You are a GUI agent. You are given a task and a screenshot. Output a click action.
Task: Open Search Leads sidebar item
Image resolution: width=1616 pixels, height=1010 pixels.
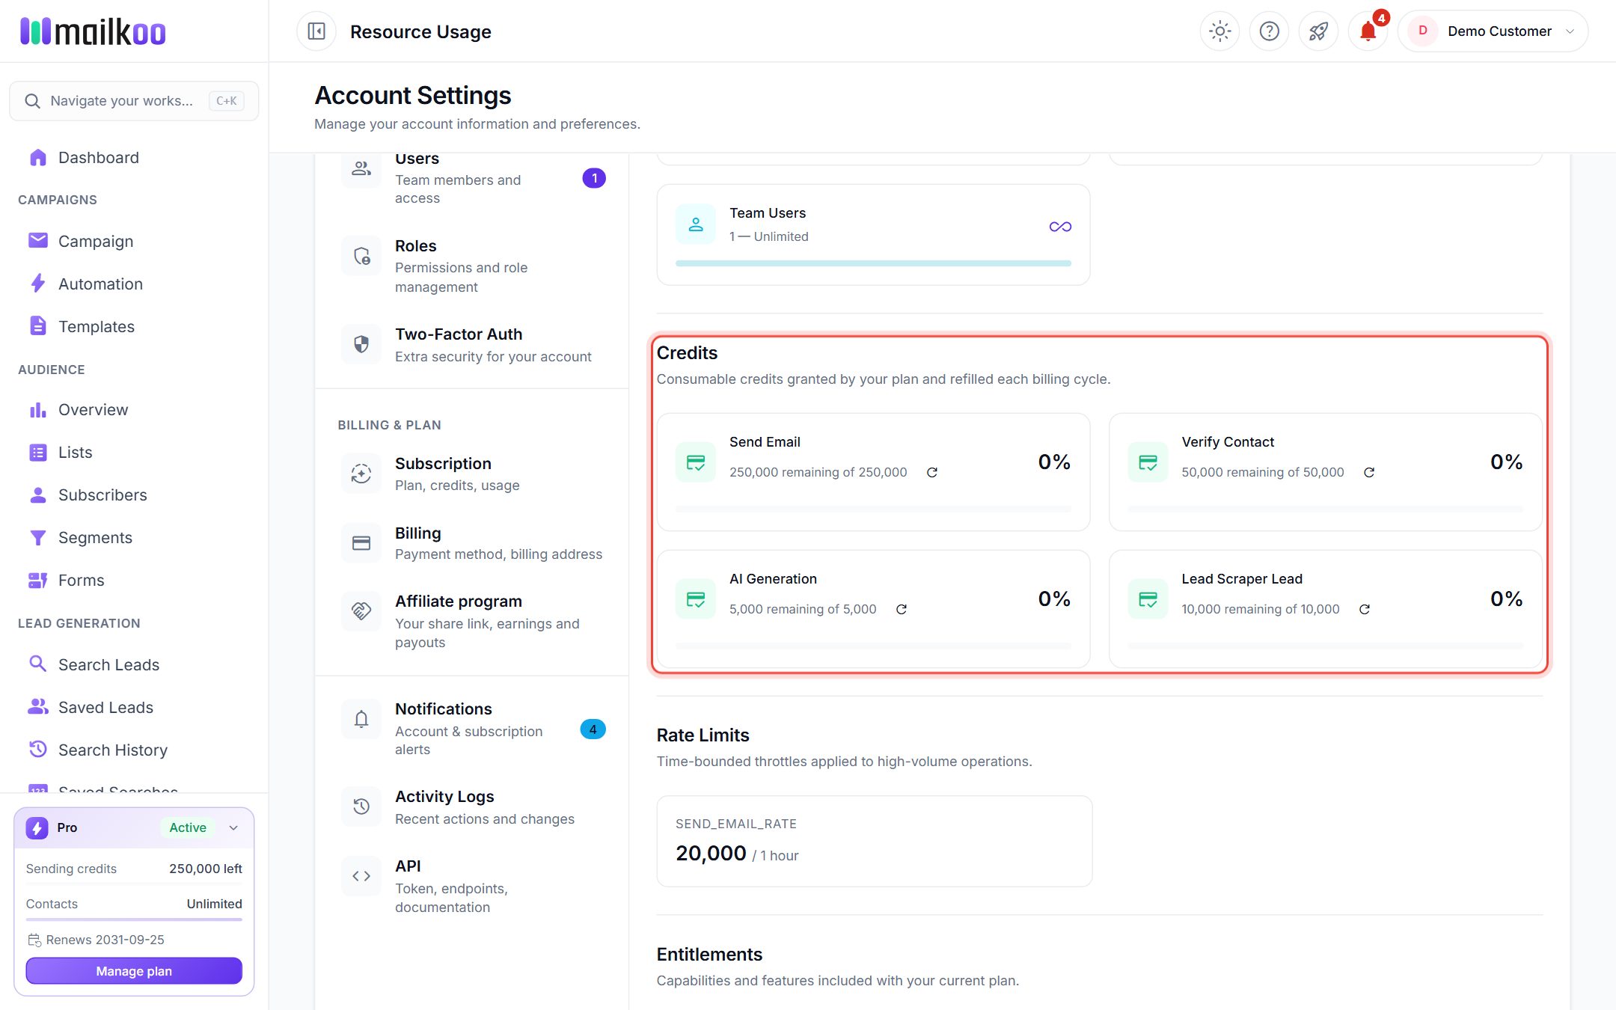135,664
